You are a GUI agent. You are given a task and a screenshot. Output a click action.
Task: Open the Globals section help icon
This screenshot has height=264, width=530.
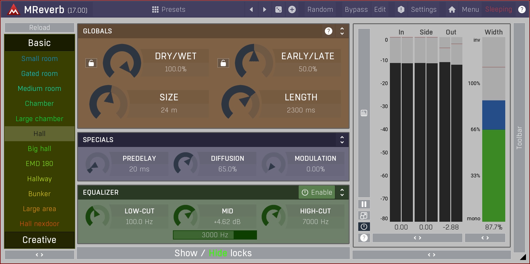coord(328,31)
